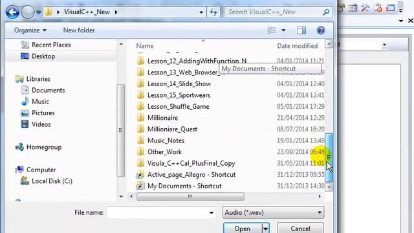This screenshot has height=233, width=414.
Task: Click the search magnifier icon
Action: coord(326,12)
